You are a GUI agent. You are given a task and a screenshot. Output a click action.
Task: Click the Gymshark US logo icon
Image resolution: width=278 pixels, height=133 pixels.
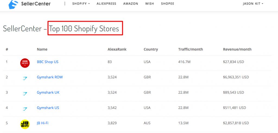click(25, 109)
